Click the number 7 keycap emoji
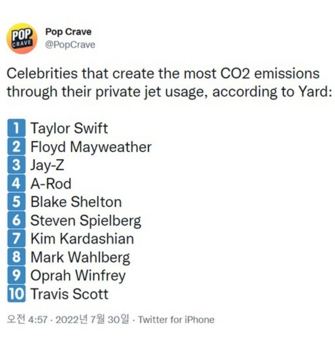The height and width of the screenshot is (341, 335). coord(16,238)
